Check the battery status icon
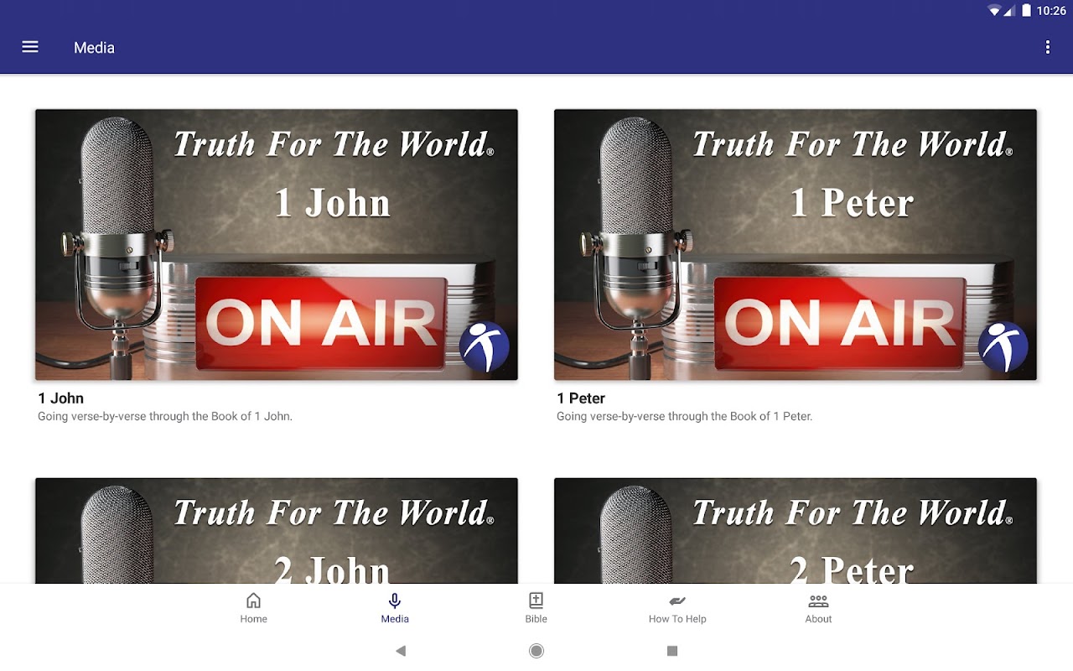The width and height of the screenshot is (1073, 671). click(x=1026, y=11)
